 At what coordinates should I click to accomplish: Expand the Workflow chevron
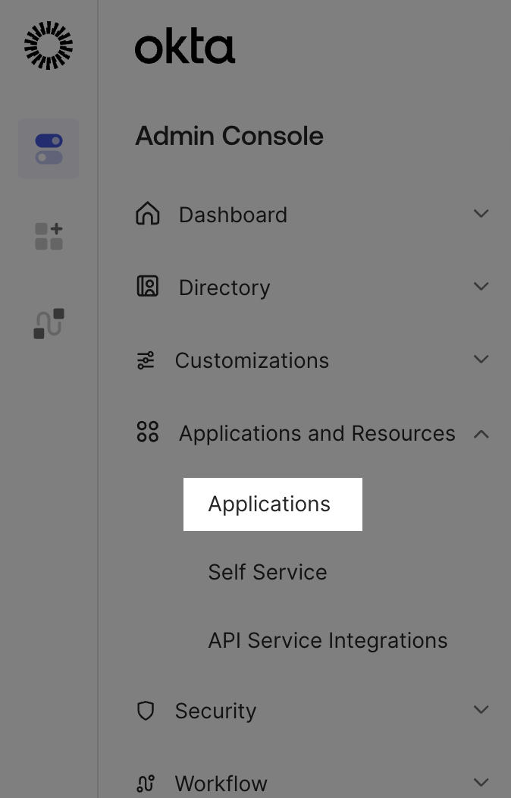[481, 782]
